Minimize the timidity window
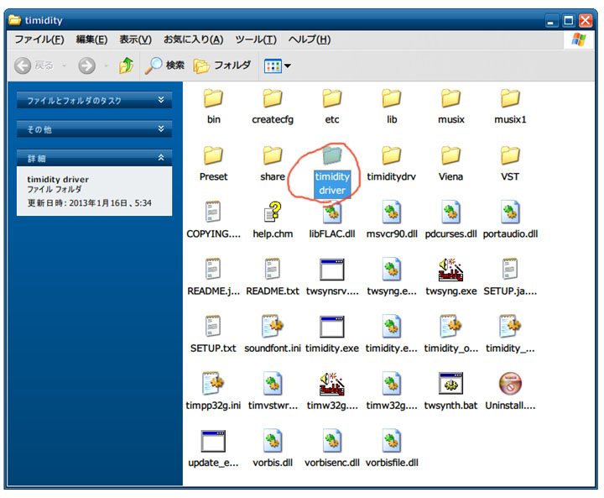This screenshot has height=498, width=604. pyautogui.click(x=551, y=20)
